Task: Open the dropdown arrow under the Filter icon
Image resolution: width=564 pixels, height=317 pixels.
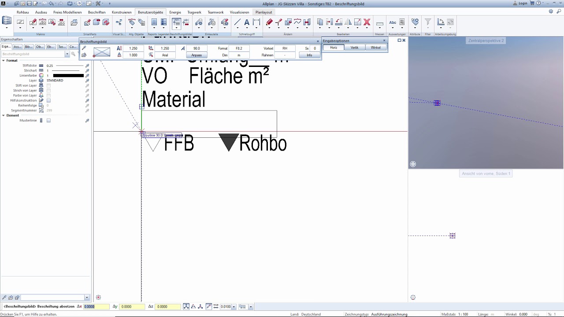Action: coord(428,29)
